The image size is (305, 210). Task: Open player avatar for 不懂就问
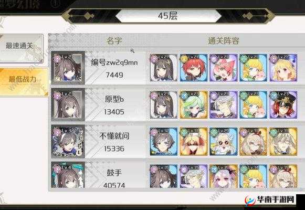(68, 141)
